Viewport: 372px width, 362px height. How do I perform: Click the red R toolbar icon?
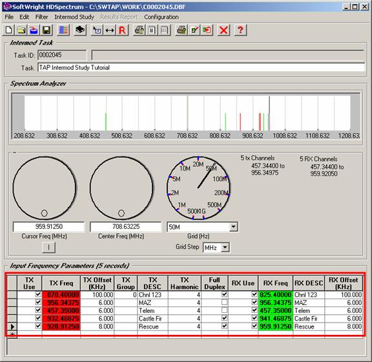pos(122,30)
